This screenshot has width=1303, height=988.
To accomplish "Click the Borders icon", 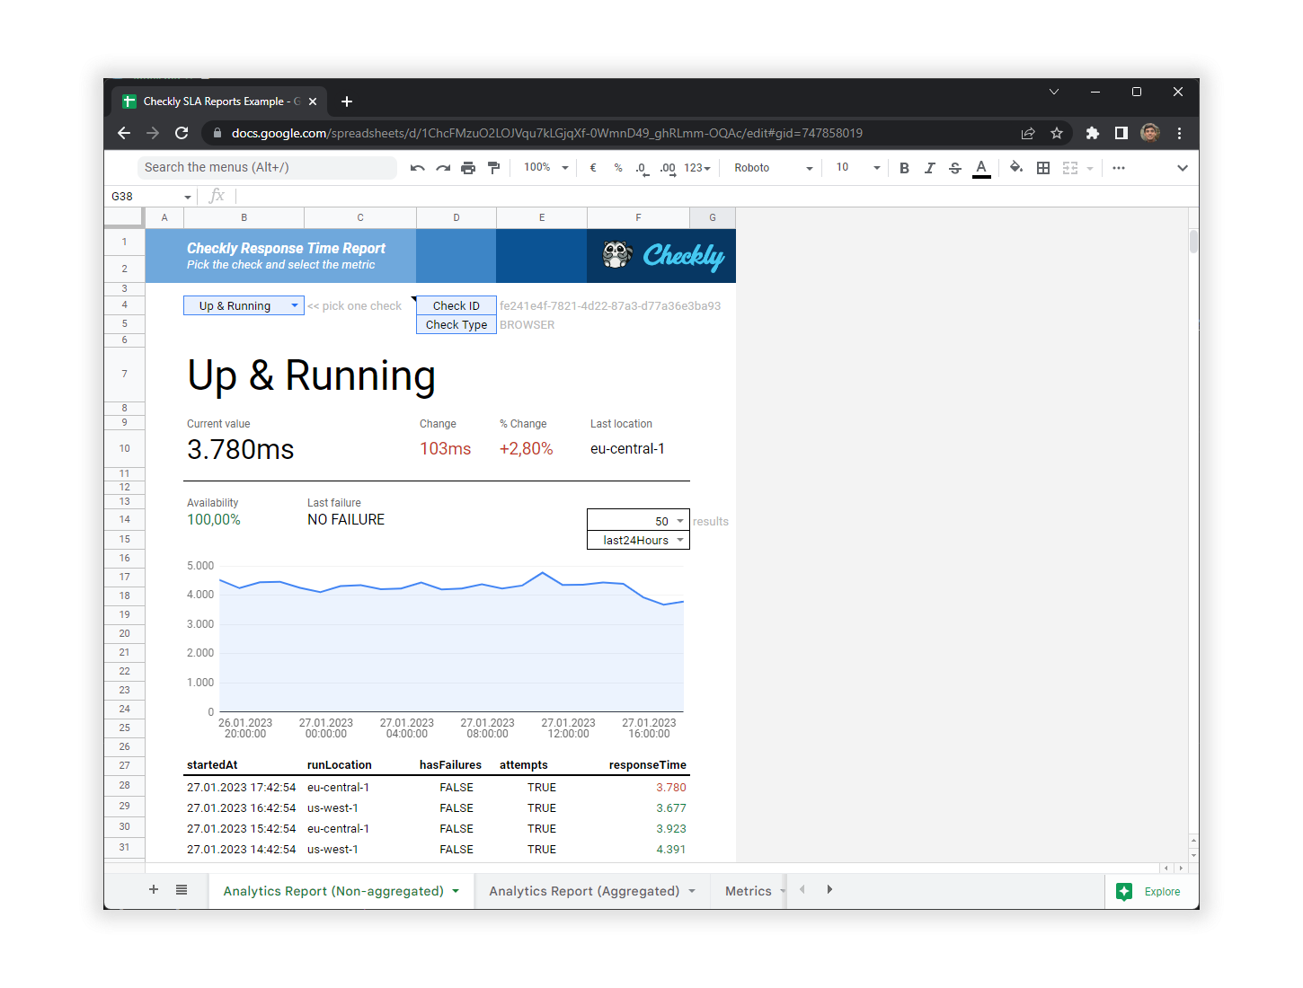I will pos(1042,167).
